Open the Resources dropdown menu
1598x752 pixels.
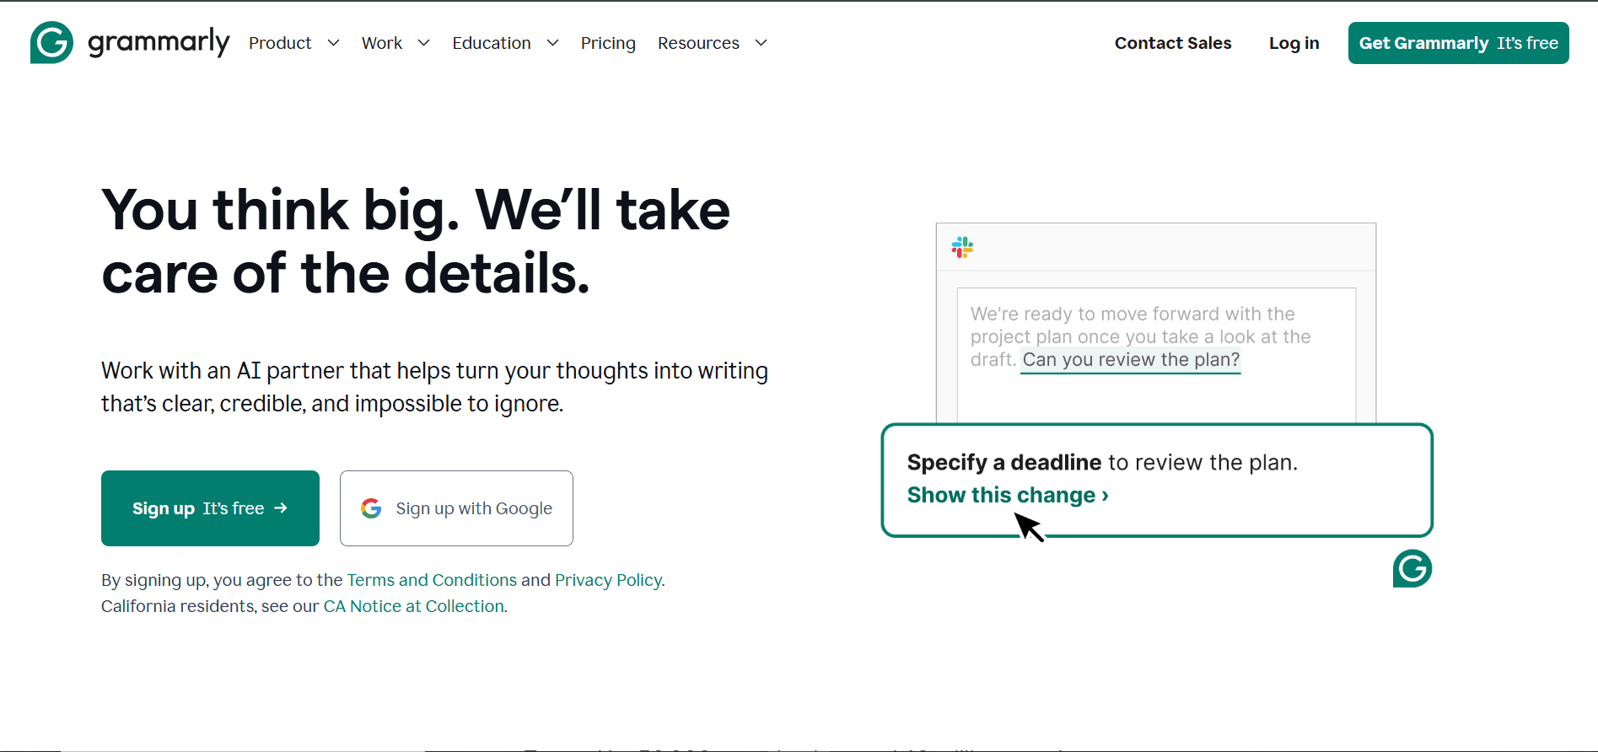(711, 42)
